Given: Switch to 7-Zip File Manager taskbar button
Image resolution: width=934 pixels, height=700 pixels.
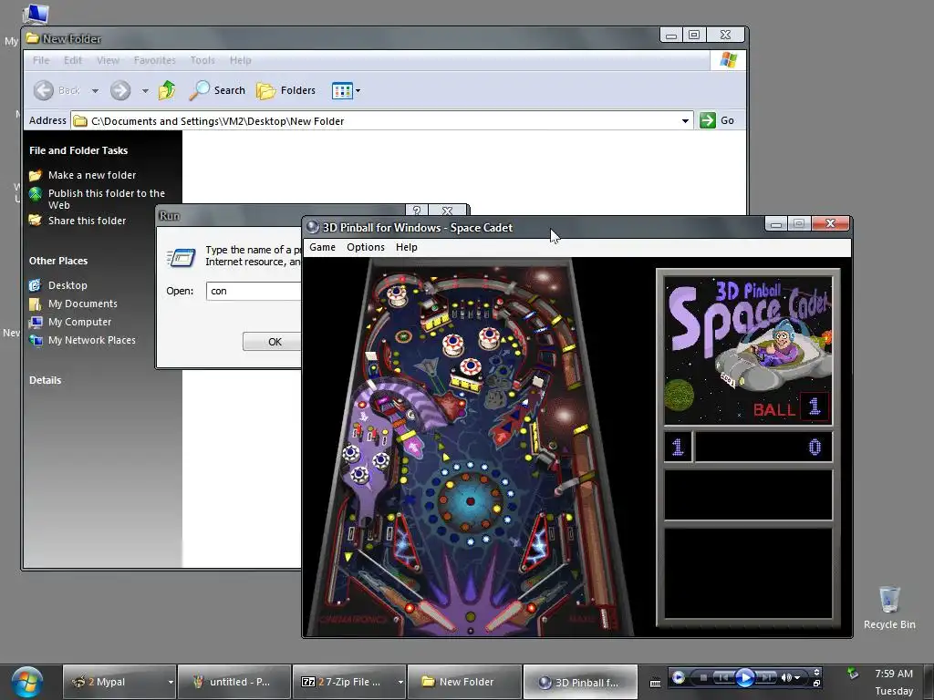Looking at the screenshot, I should 344,682.
